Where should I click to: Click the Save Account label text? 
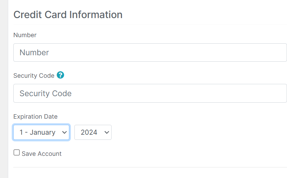[42, 154]
